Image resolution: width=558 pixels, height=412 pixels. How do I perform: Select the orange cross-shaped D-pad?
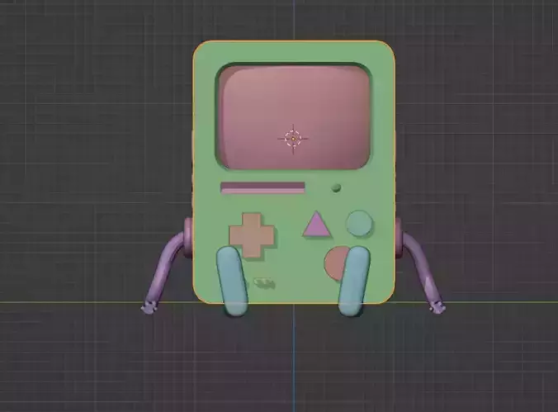click(x=253, y=234)
